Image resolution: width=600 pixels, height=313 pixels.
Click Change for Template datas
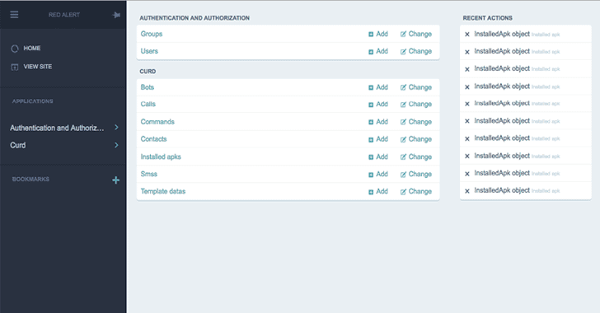416,191
